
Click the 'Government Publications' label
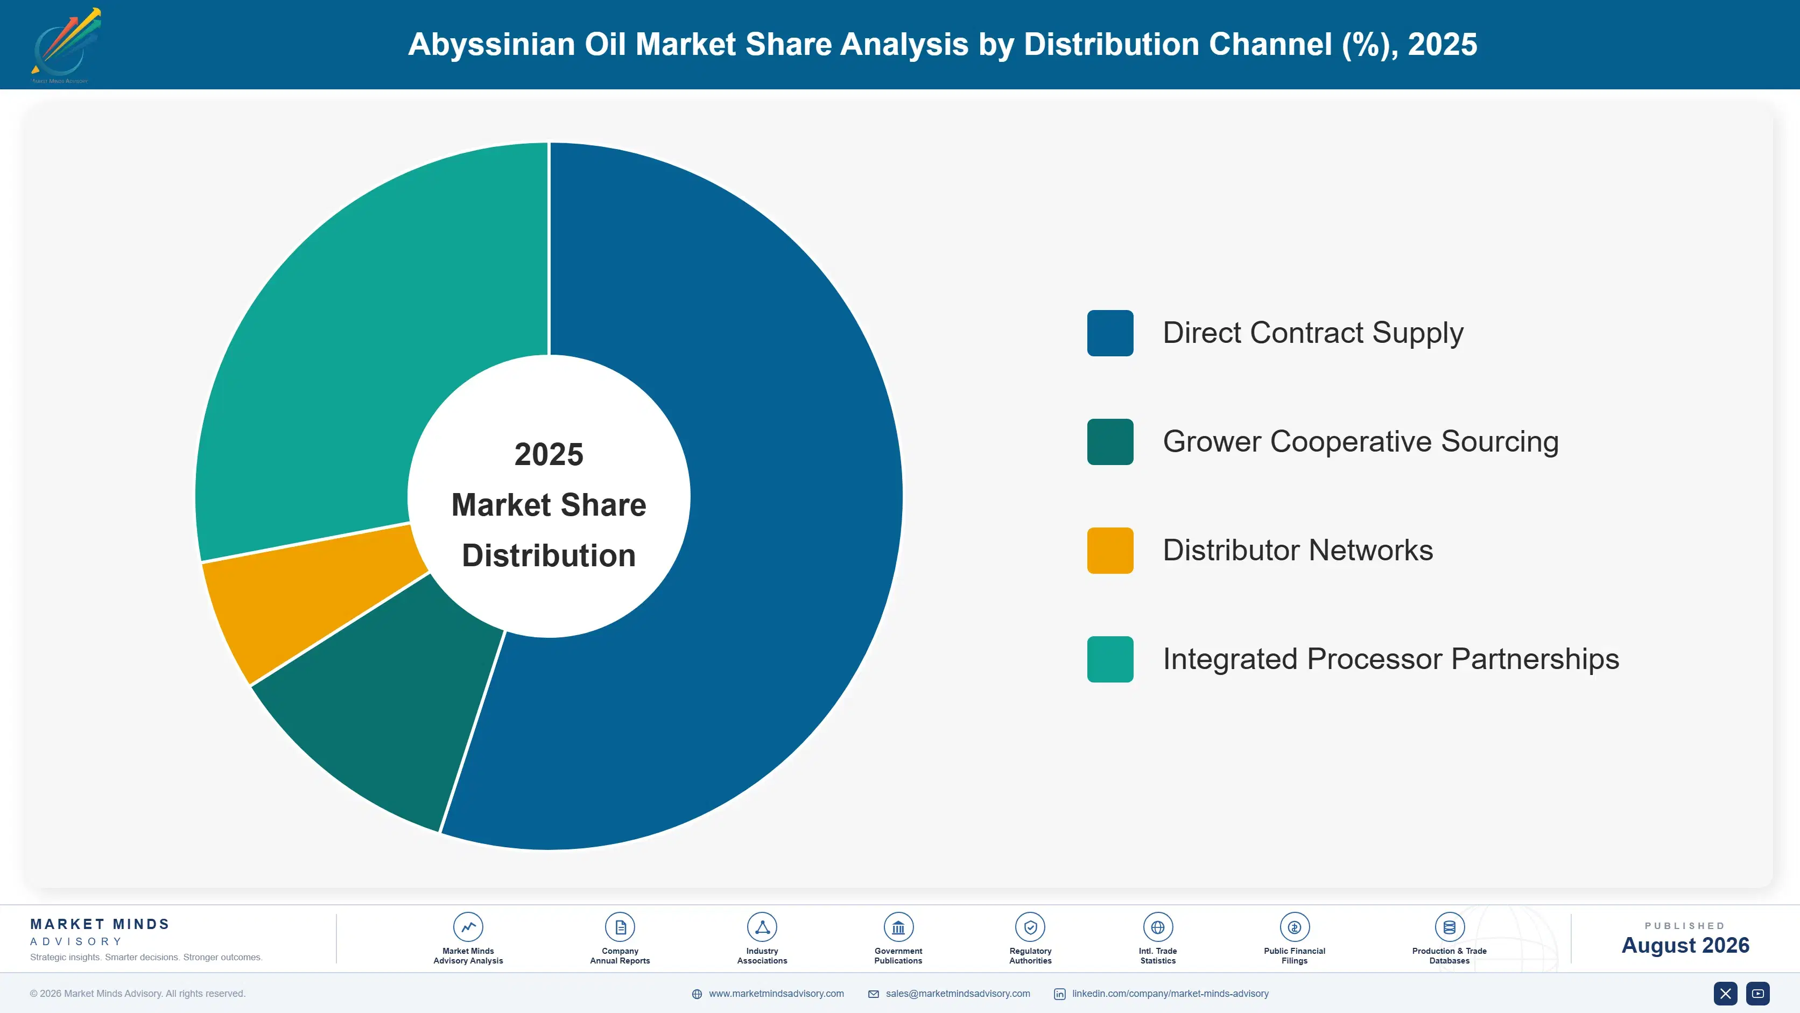coord(898,956)
